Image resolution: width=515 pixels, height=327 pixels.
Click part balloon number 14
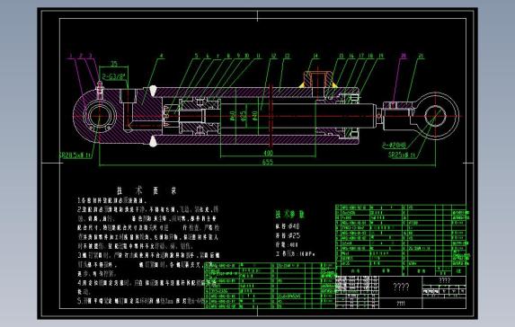point(315,56)
